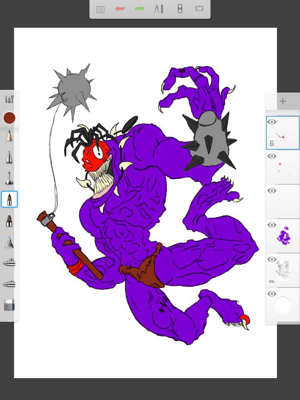The image size is (300, 400).
Task: Select the wooden pencil brush
Action: click(9, 136)
